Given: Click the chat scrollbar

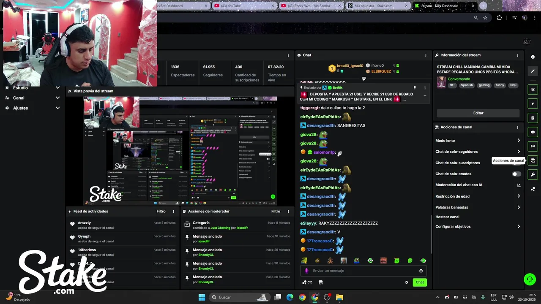Looking at the screenshot, I should click(x=431, y=234).
